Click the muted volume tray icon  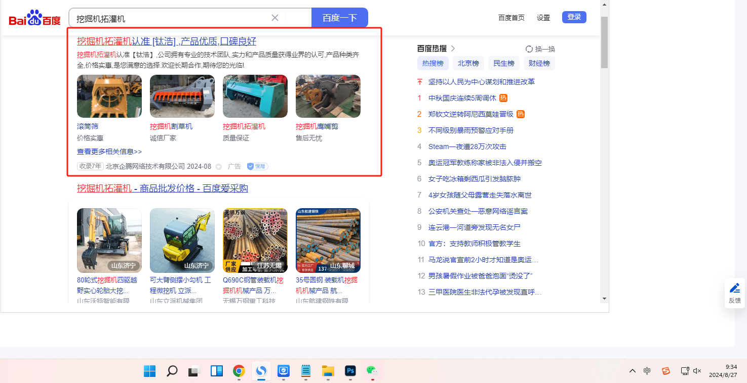pyautogui.click(x=697, y=371)
